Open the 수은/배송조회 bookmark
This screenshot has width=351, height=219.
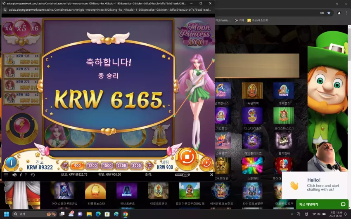point(257,20)
